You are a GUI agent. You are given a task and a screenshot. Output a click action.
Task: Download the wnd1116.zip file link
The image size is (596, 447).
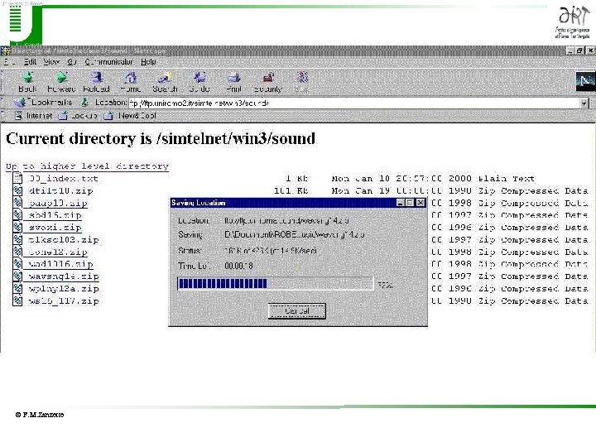60,264
